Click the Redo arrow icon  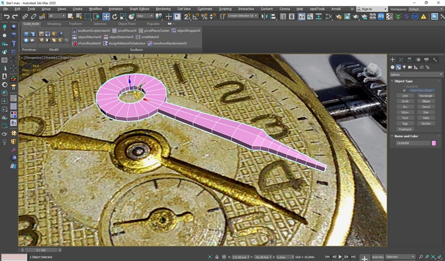point(15,16)
